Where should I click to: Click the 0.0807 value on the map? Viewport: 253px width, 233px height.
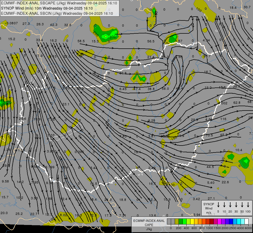12,23
